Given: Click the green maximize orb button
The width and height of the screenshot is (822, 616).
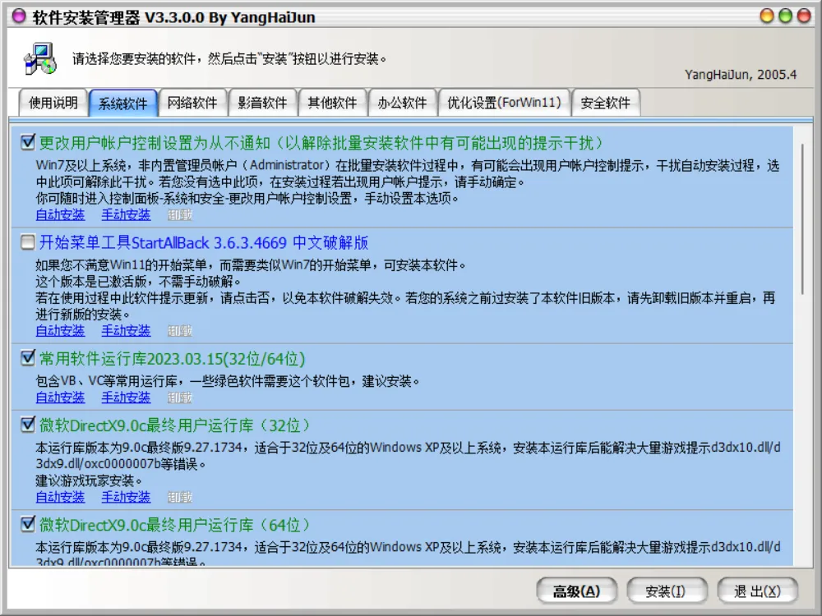Looking at the screenshot, I should coord(785,16).
